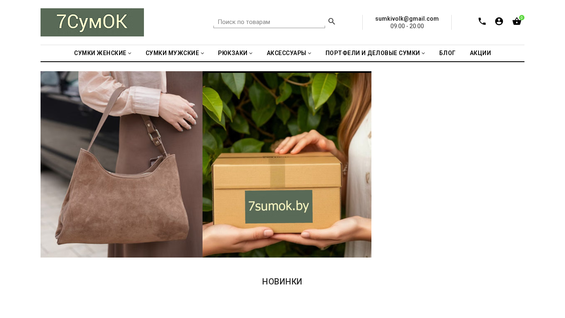Expand Портфели и деловые сумки chevron
The width and height of the screenshot is (565, 318).
pos(423,53)
